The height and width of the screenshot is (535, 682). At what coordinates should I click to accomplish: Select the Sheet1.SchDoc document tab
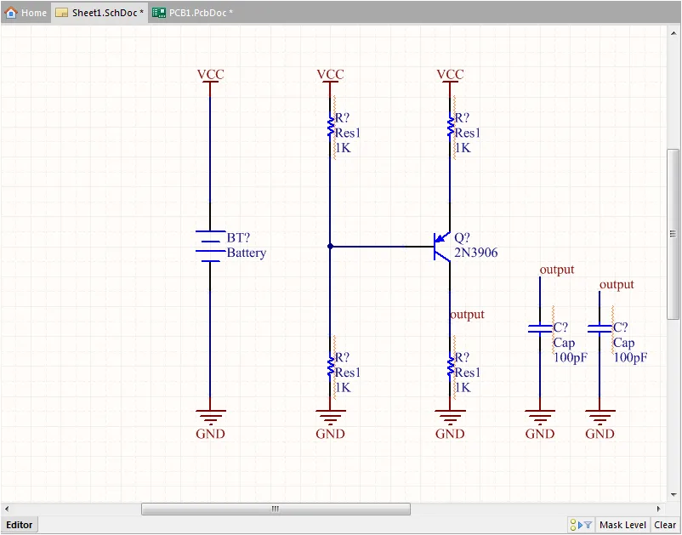[x=99, y=13]
